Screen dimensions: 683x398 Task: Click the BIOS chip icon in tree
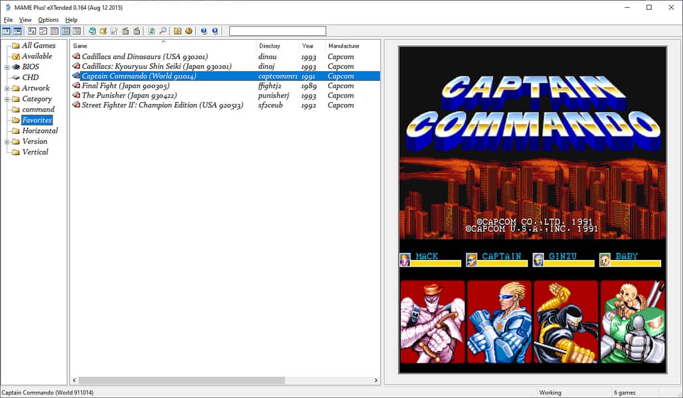coord(16,67)
